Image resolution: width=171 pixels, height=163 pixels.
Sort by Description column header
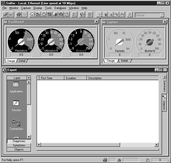coord(123,78)
